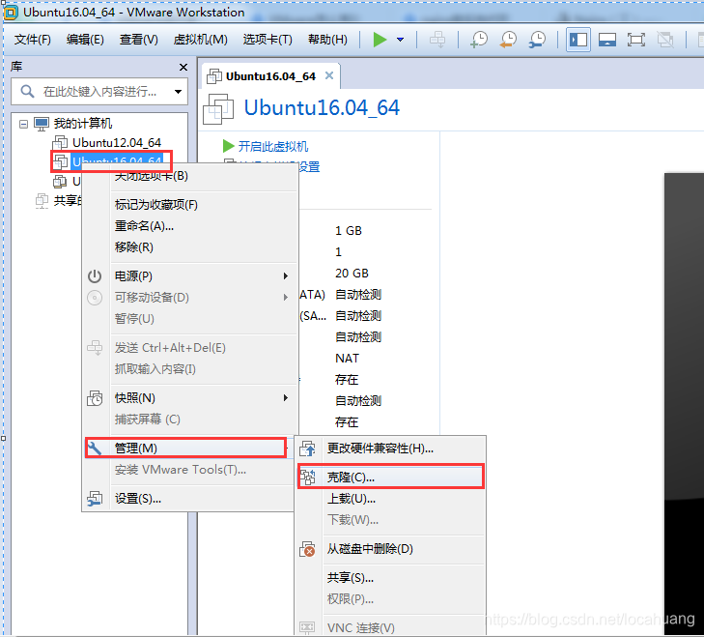Click the 开启此虚拟机 link
Image resolution: width=704 pixels, height=637 pixels.
coord(273,146)
